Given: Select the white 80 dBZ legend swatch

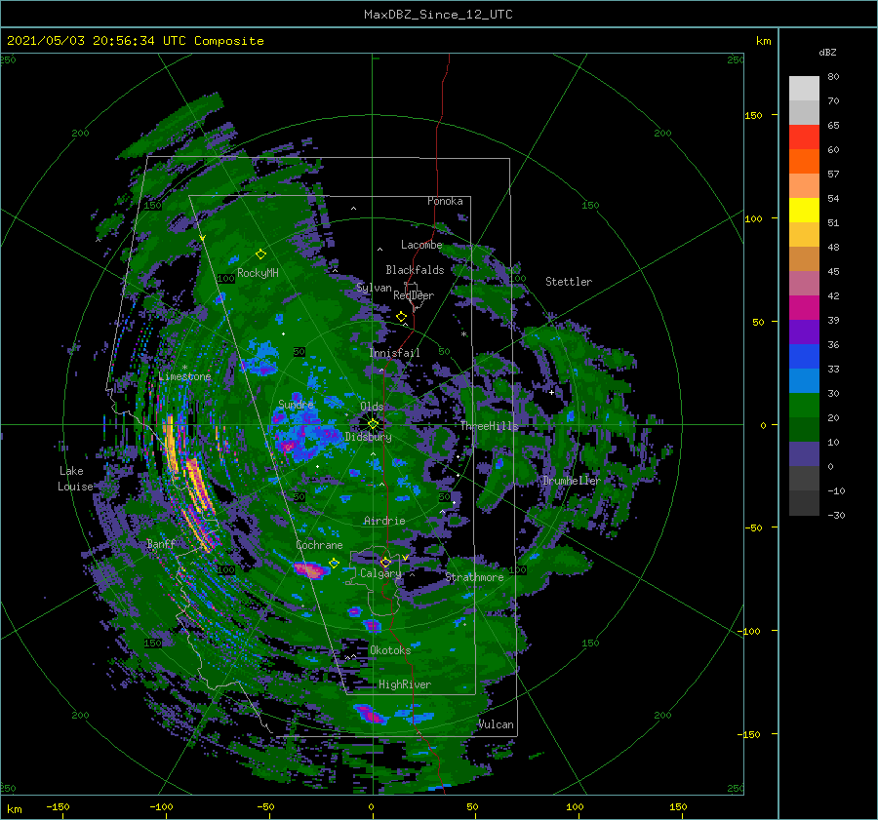Looking at the screenshot, I should (x=804, y=88).
